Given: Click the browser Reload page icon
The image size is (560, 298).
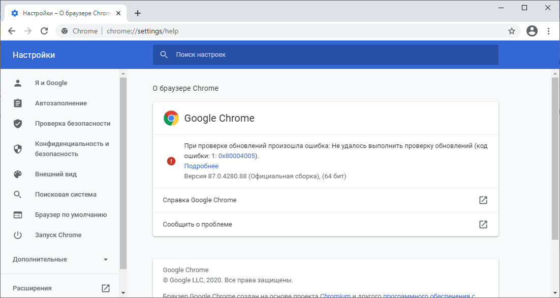Looking at the screenshot, I should click(44, 31).
